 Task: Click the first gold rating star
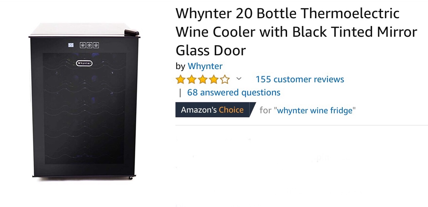181,80
